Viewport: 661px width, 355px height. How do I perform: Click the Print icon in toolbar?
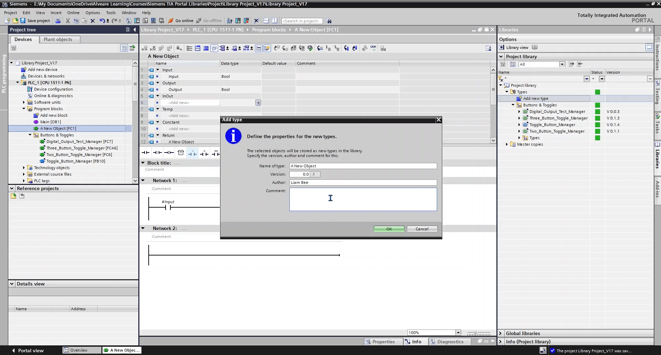(58, 21)
